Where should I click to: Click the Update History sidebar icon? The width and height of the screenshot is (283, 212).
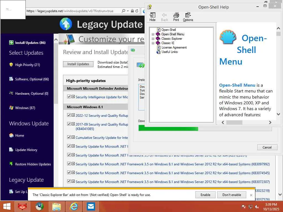click(11, 150)
